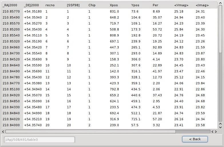Click the horizontal scrollbar thumb
Screen dimensions: 224x147
pos(90,132)
